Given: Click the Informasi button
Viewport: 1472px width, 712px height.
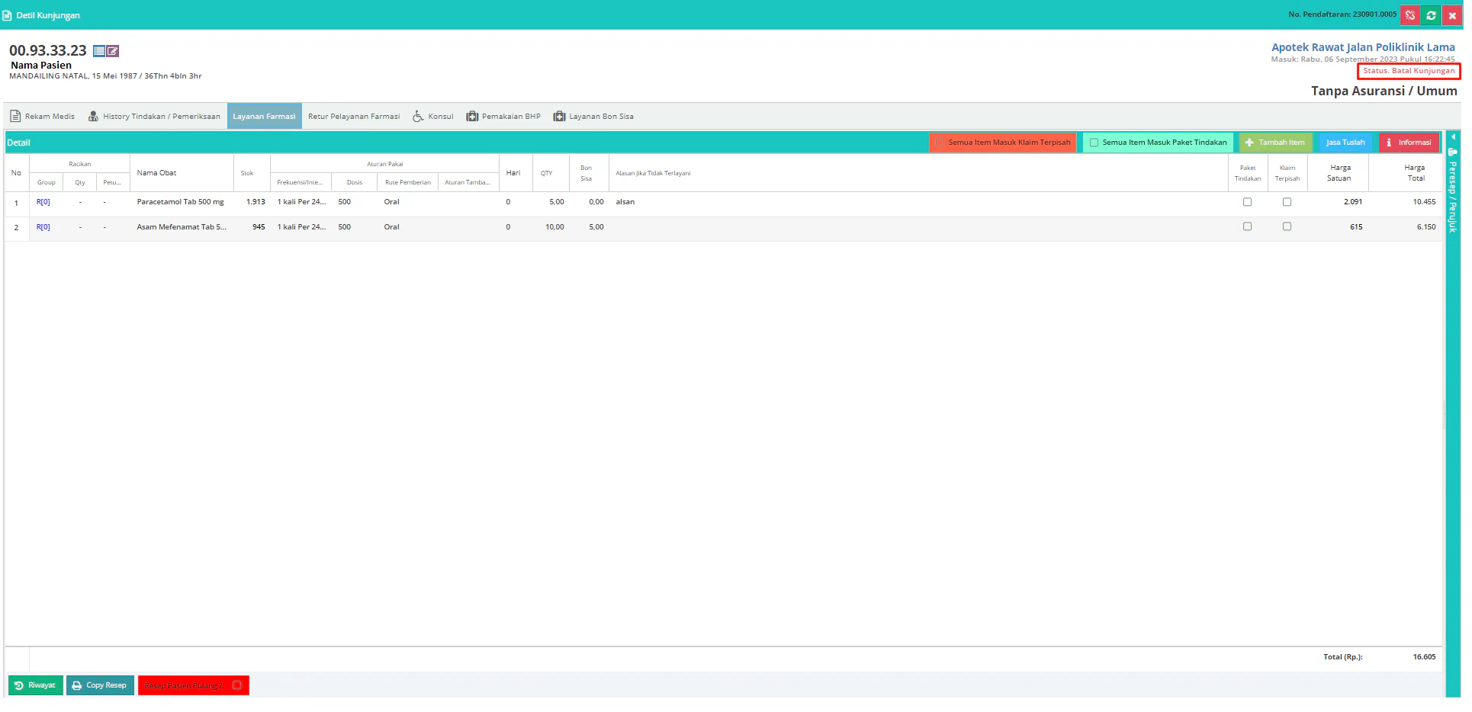Looking at the screenshot, I should (1409, 143).
